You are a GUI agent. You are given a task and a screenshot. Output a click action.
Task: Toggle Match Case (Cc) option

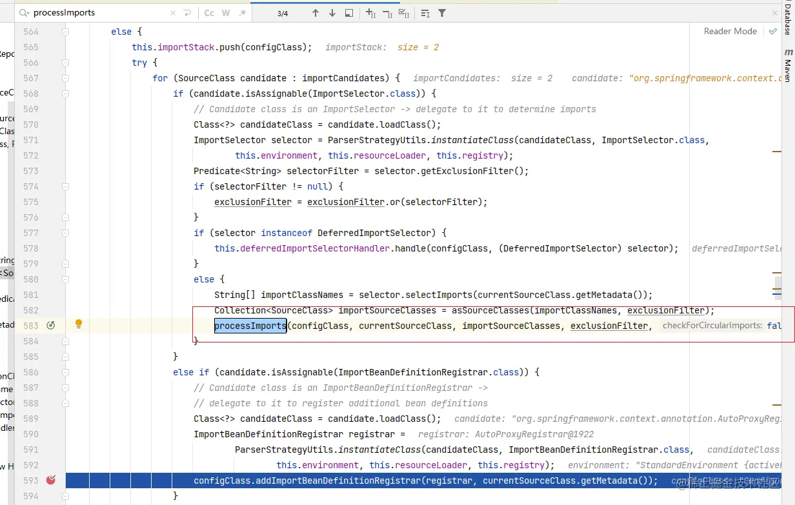(x=209, y=13)
